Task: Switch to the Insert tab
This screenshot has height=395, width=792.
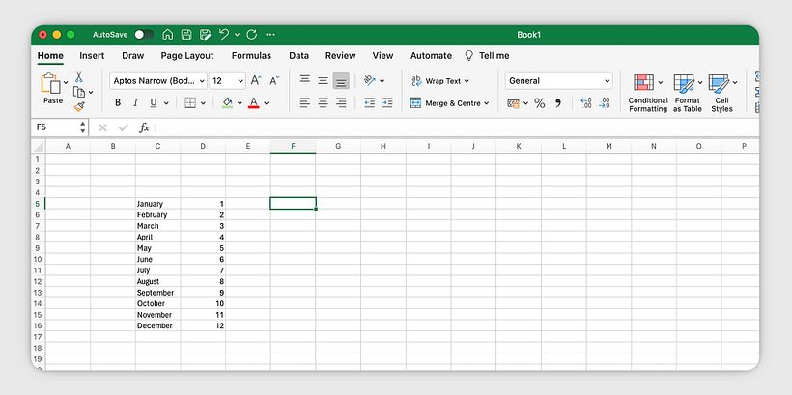Action: (92, 56)
